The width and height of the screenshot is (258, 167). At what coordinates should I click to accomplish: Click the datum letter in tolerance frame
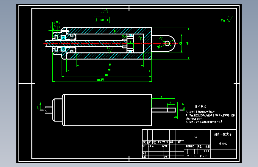108,20
